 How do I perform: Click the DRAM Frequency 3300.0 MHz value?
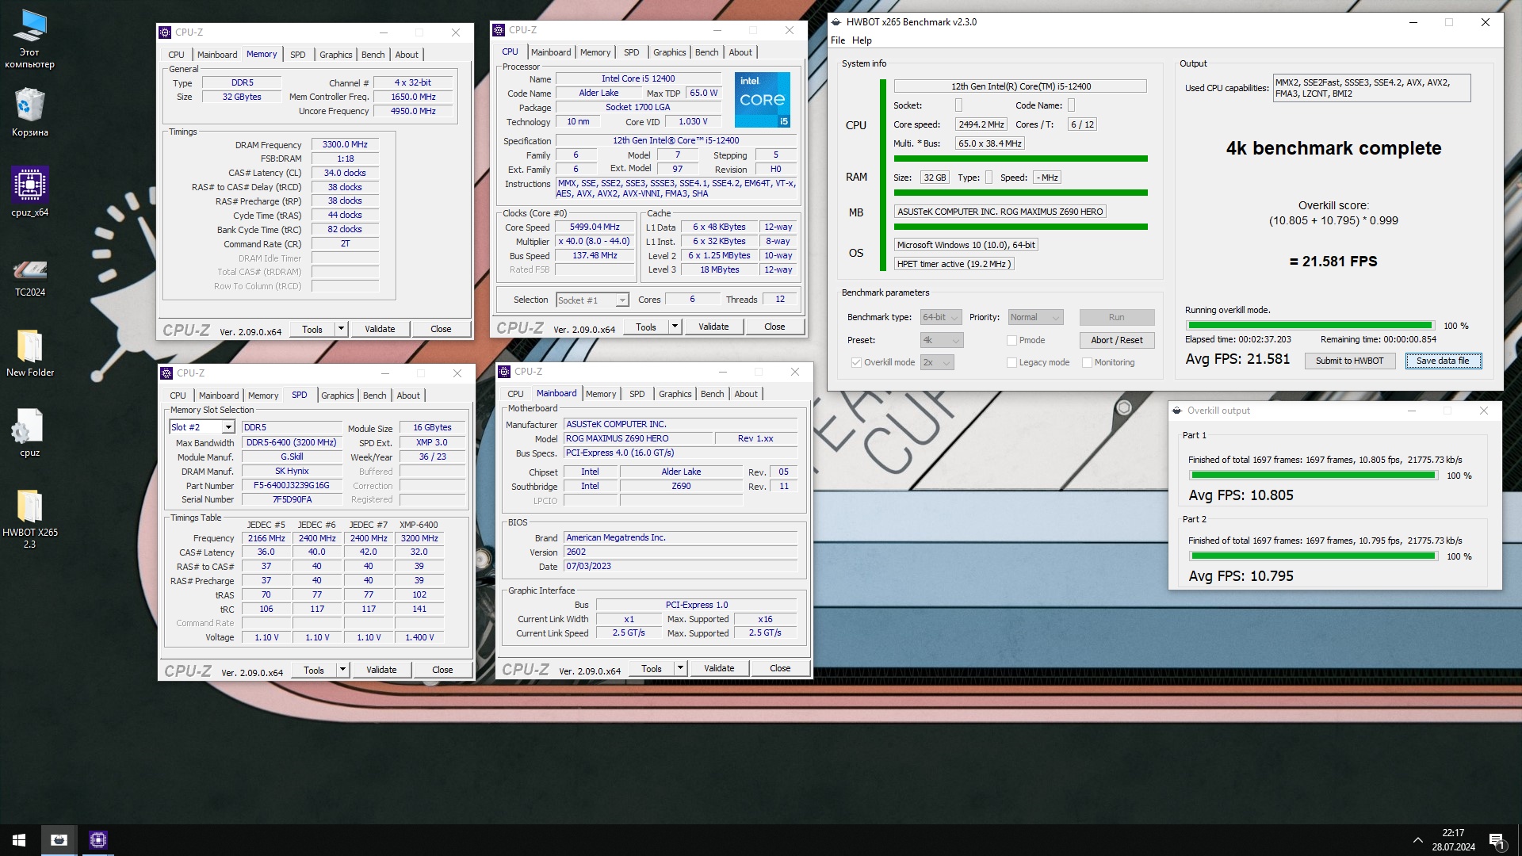(345, 145)
